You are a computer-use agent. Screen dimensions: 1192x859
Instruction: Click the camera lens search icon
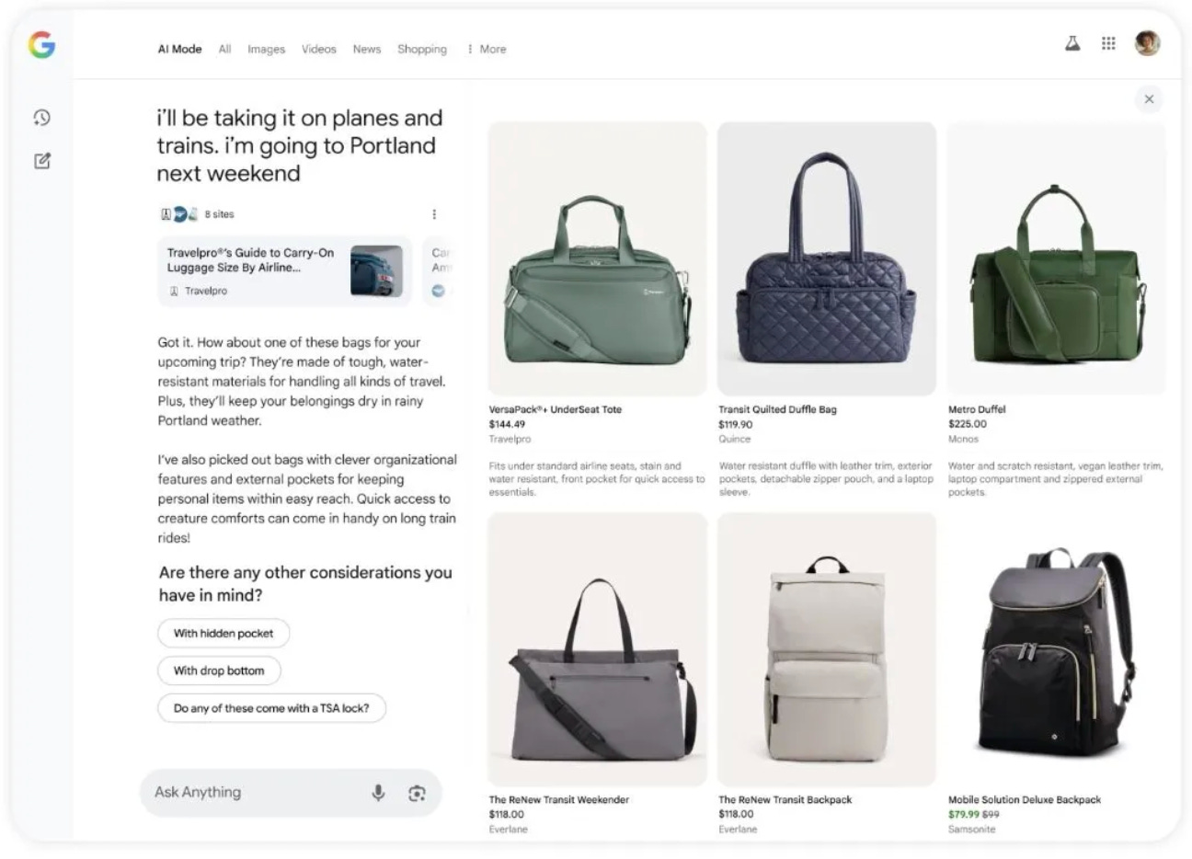click(417, 793)
